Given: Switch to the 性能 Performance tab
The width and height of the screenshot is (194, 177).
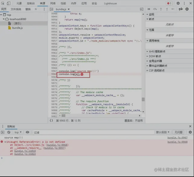Looking at the screenshot, I should click(63, 3).
